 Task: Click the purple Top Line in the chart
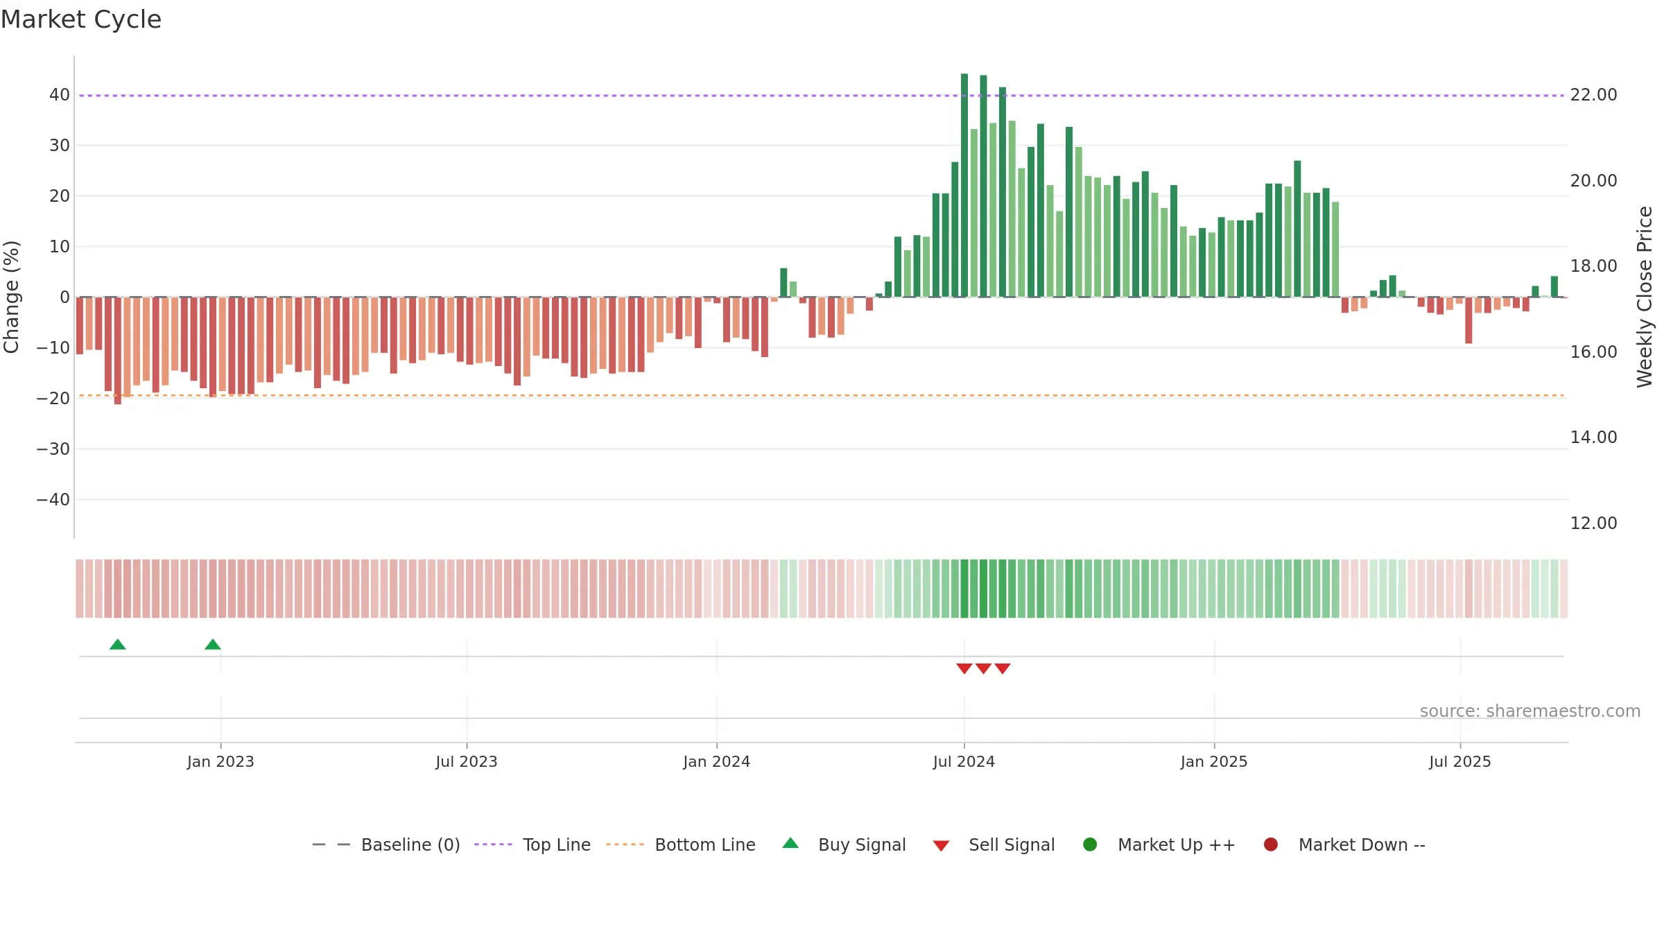(822, 95)
